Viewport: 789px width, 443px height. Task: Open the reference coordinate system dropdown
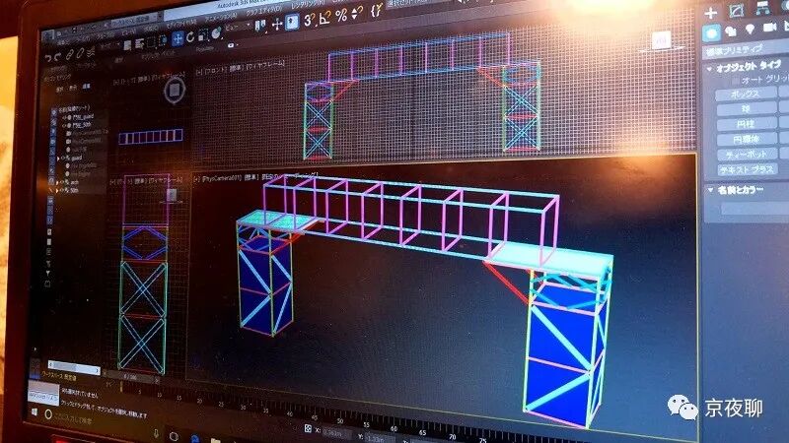238,29
